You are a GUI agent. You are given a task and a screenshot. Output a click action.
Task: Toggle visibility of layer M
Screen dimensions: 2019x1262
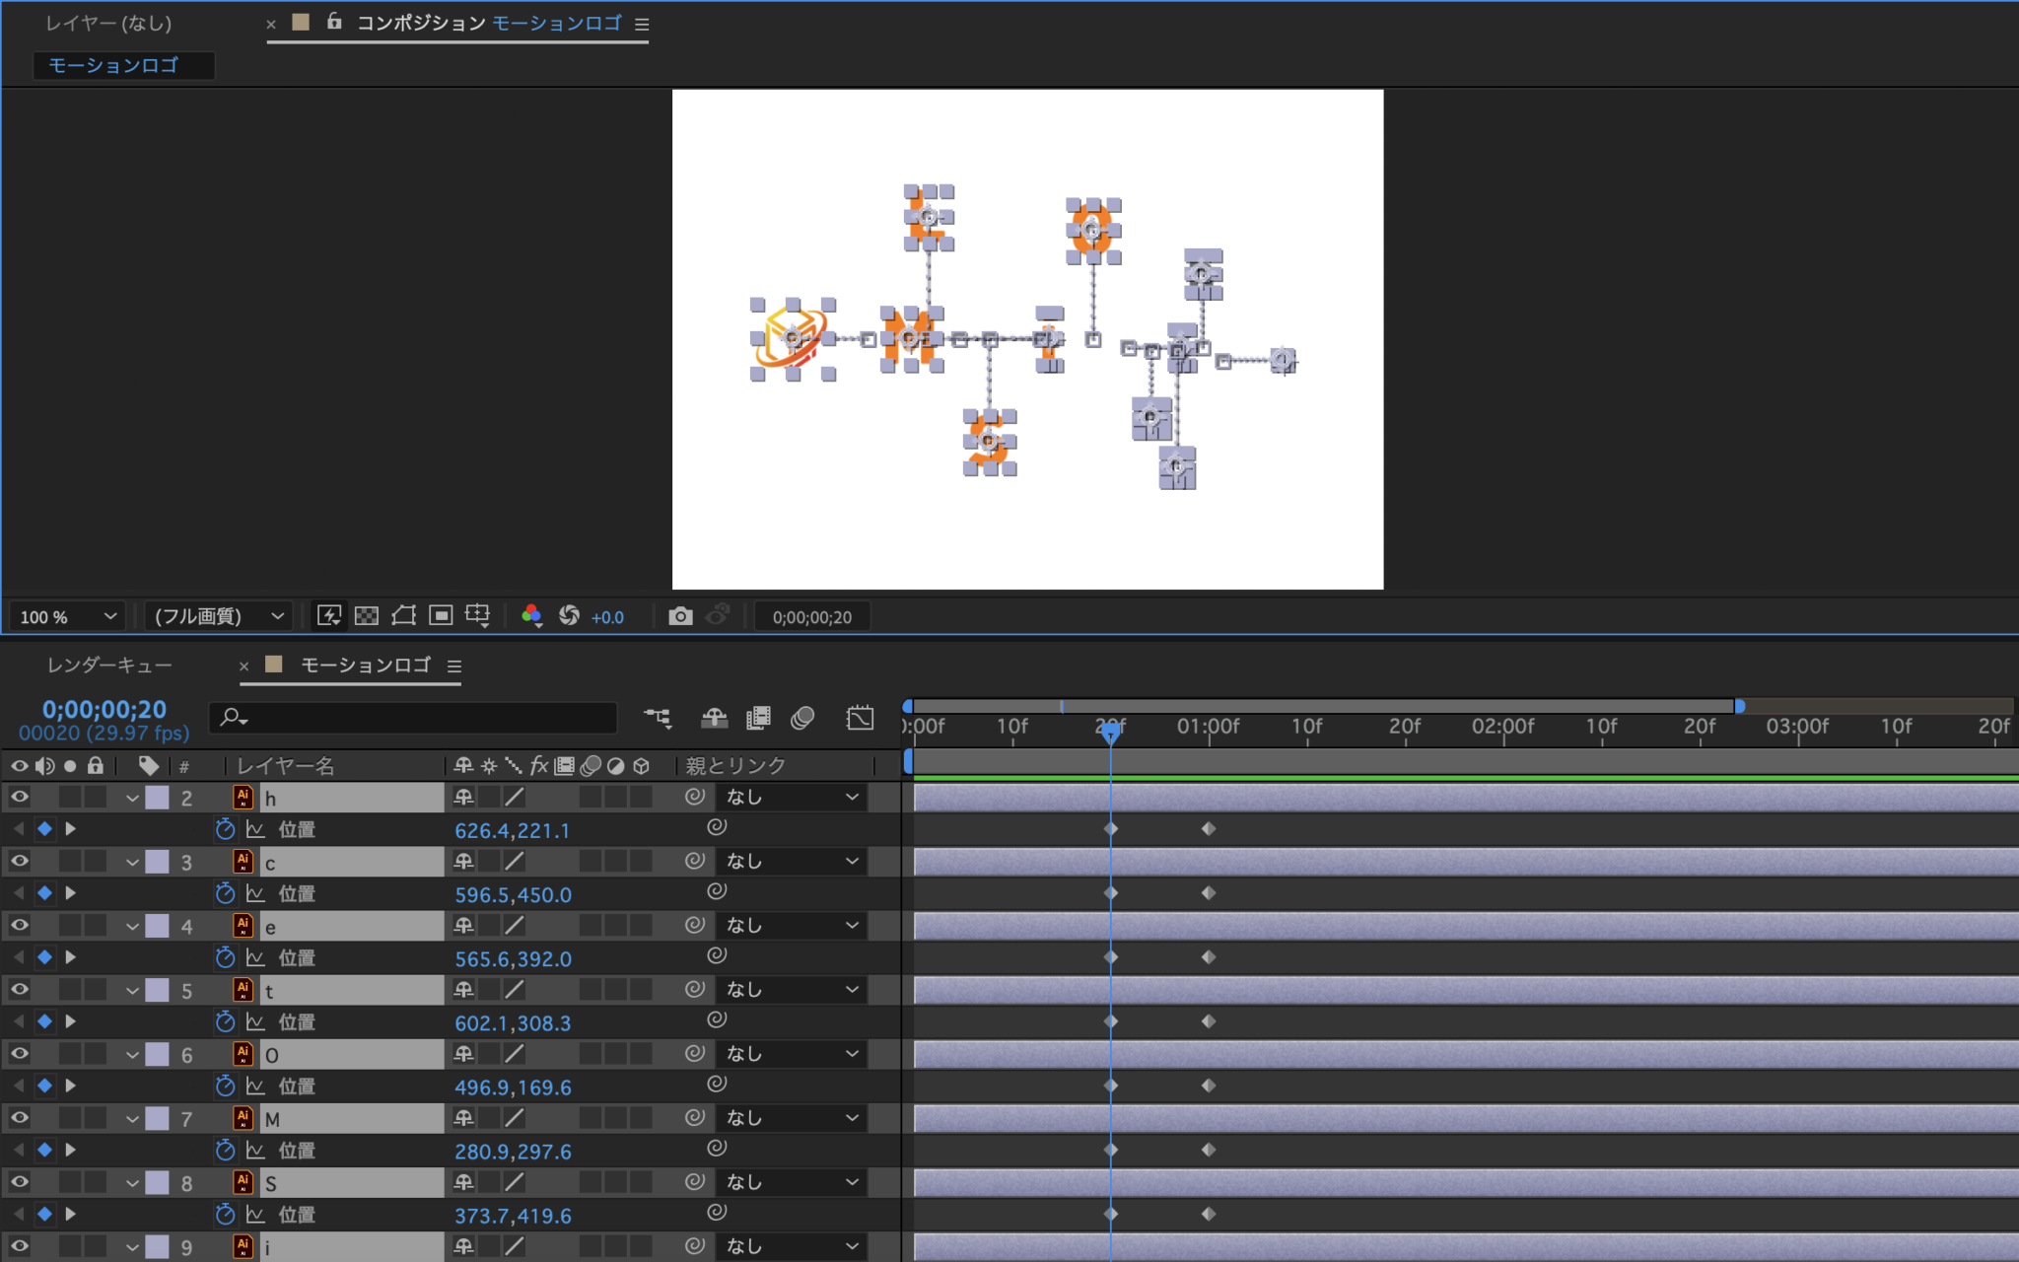pyautogui.click(x=20, y=1118)
